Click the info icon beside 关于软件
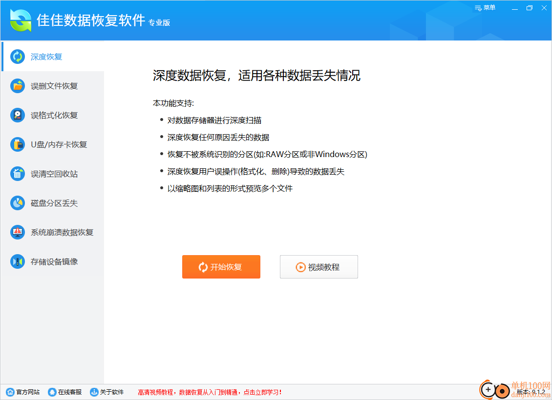The image size is (552, 400). [94, 392]
